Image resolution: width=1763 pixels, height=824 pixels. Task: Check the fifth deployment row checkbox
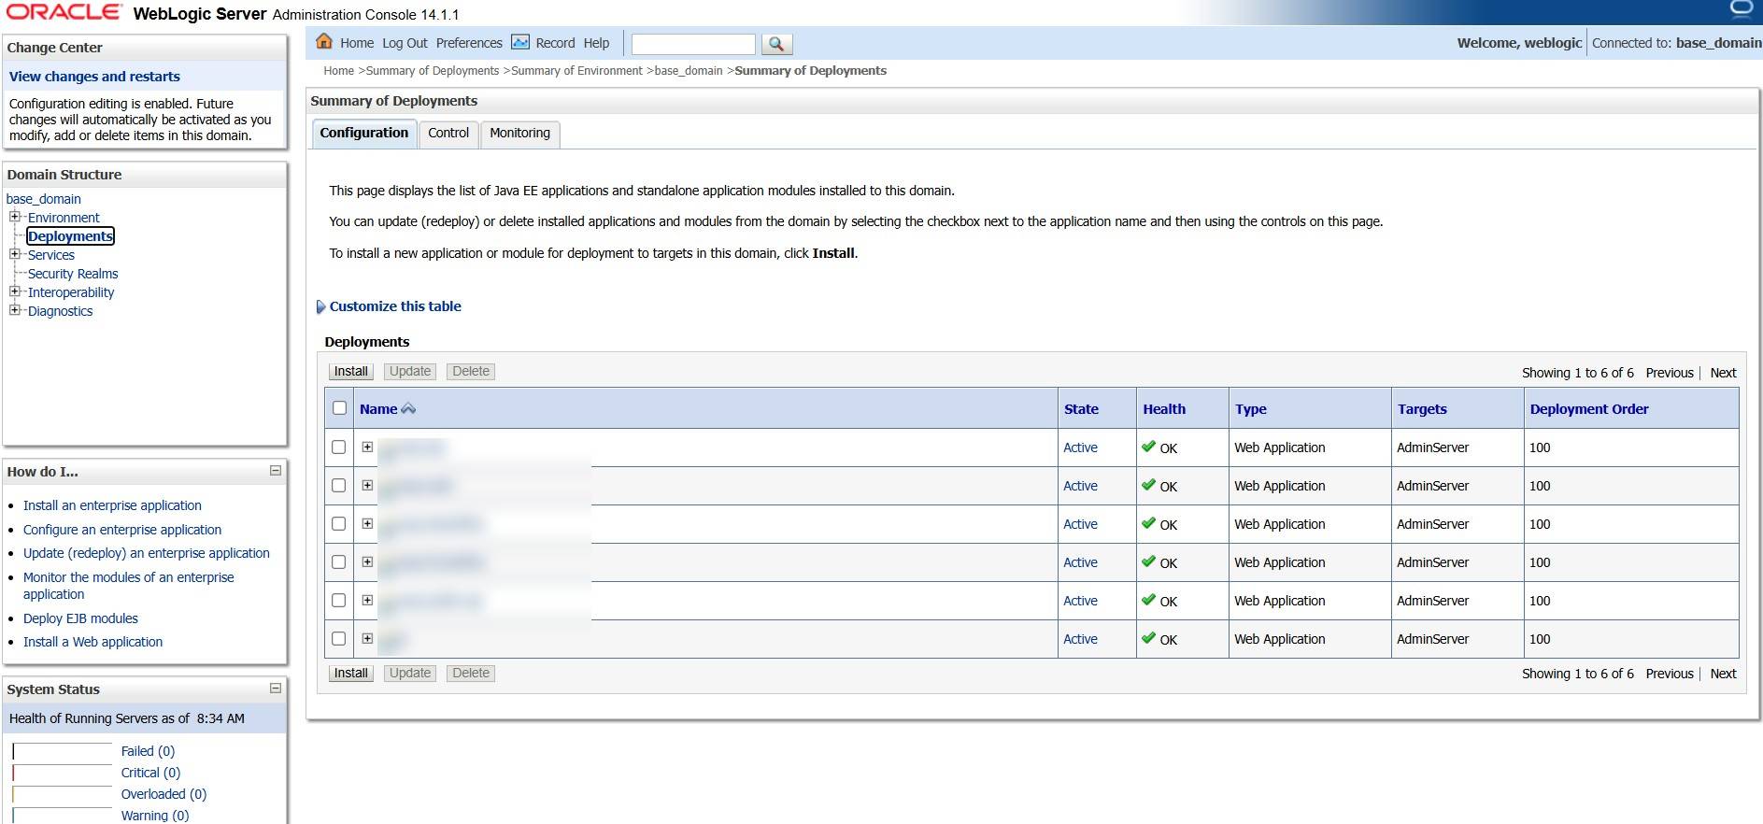(x=339, y=601)
